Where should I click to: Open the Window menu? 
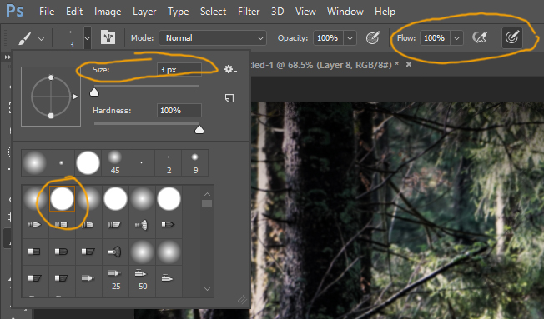[345, 12]
